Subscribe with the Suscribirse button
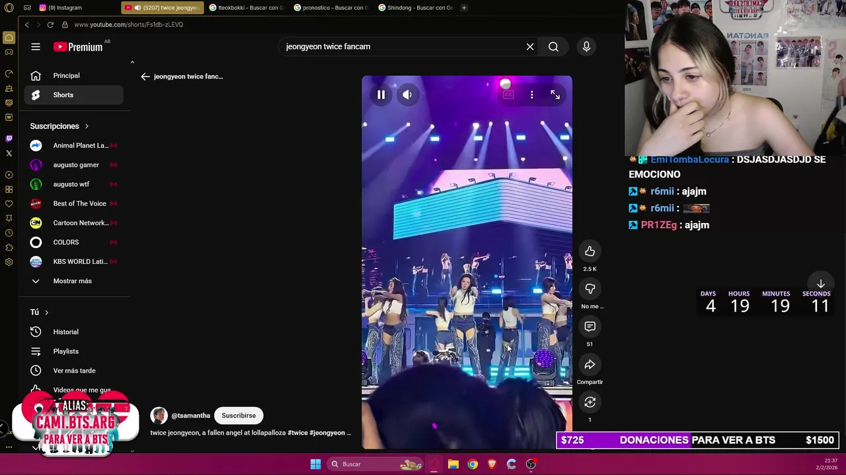 239,416
